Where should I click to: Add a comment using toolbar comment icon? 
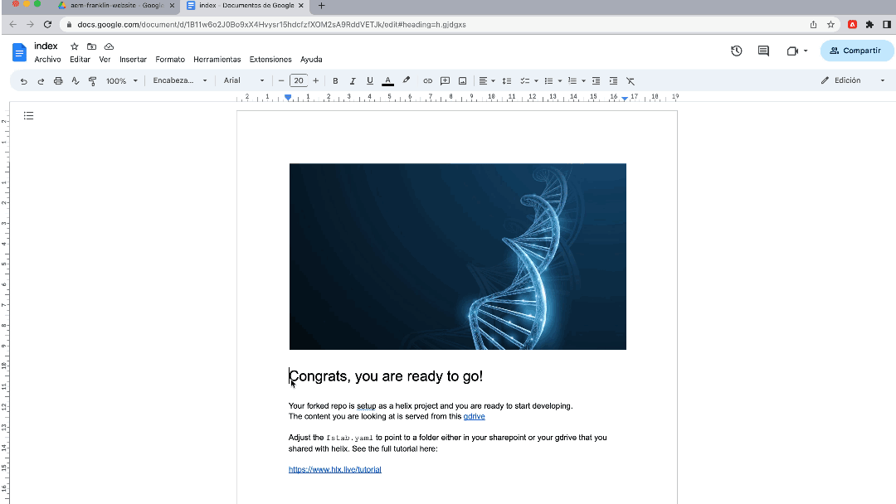click(x=445, y=81)
